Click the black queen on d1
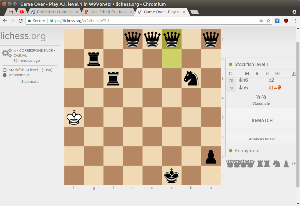 (x=152, y=39)
